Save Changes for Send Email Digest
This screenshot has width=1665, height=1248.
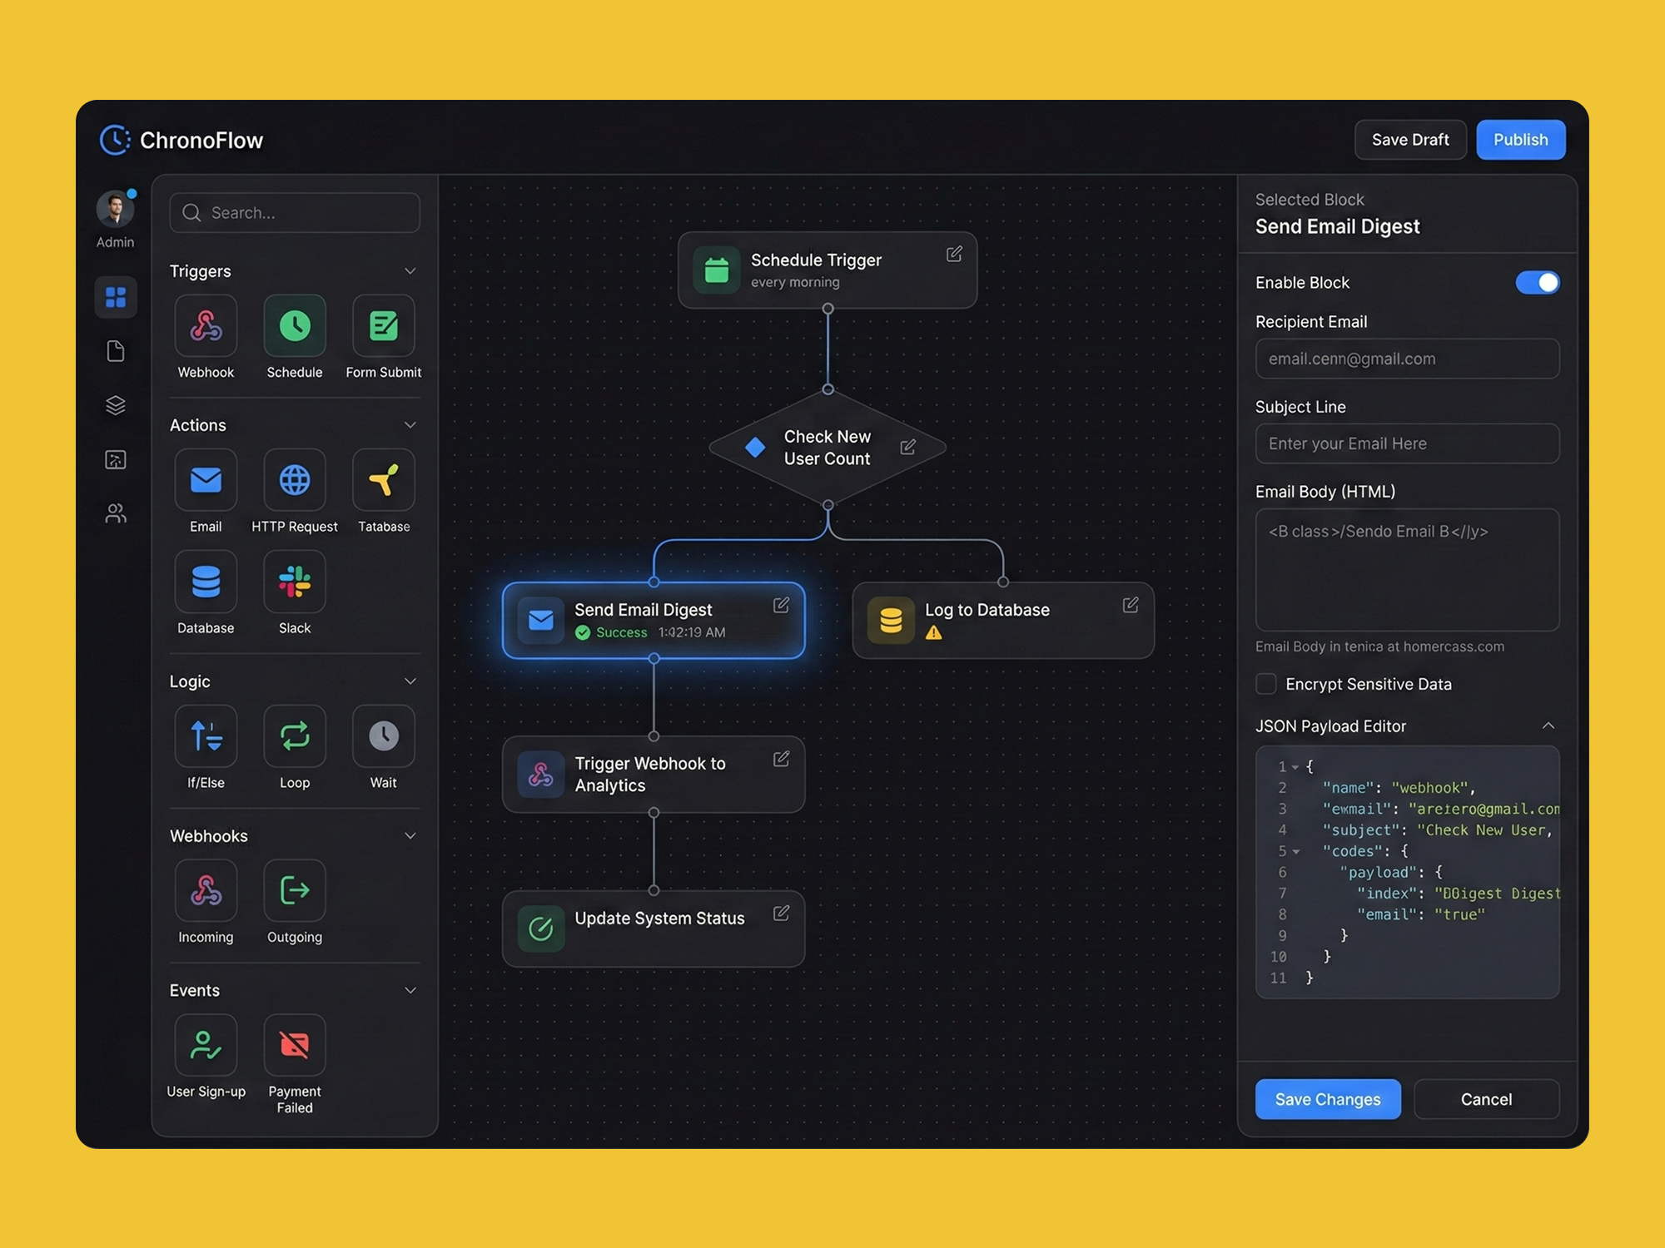click(1328, 1099)
